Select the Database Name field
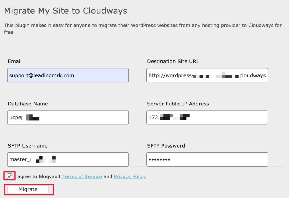This screenshot has width=289, height=198. click(68, 117)
